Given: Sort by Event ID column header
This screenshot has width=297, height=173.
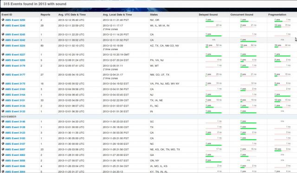Looking at the screenshot, I should click(x=7, y=14).
